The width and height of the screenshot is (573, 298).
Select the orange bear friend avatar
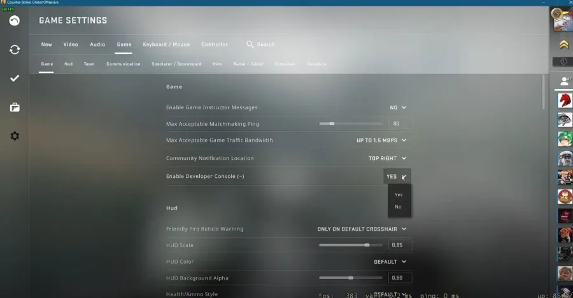click(565, 197)
